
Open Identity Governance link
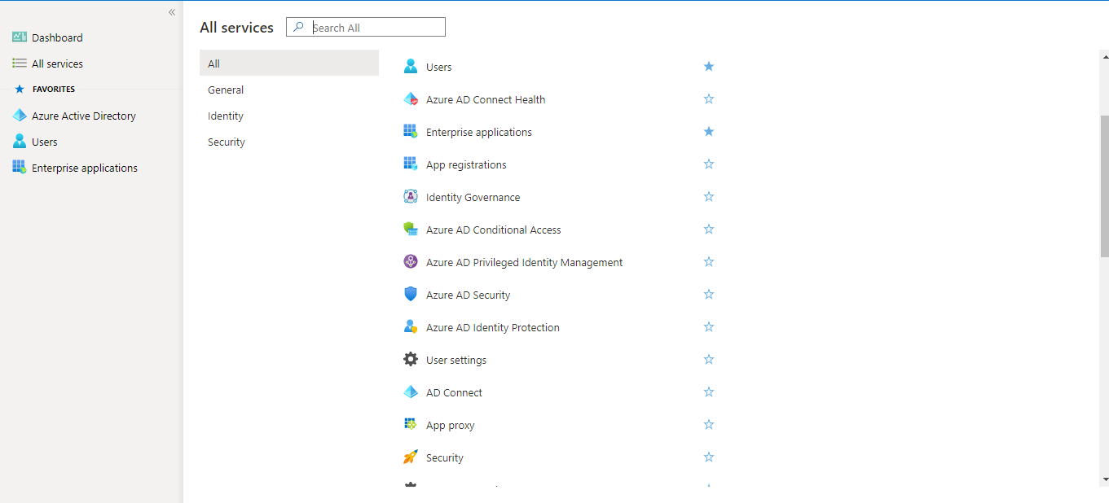point(473,197)
